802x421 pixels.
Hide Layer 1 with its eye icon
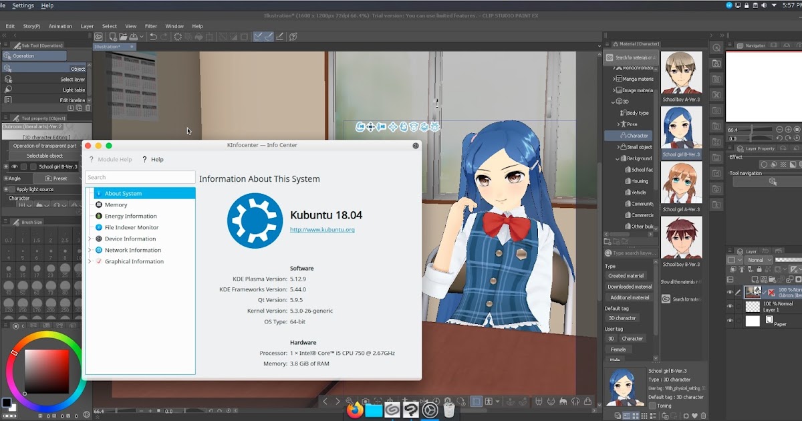coord(730,307)
